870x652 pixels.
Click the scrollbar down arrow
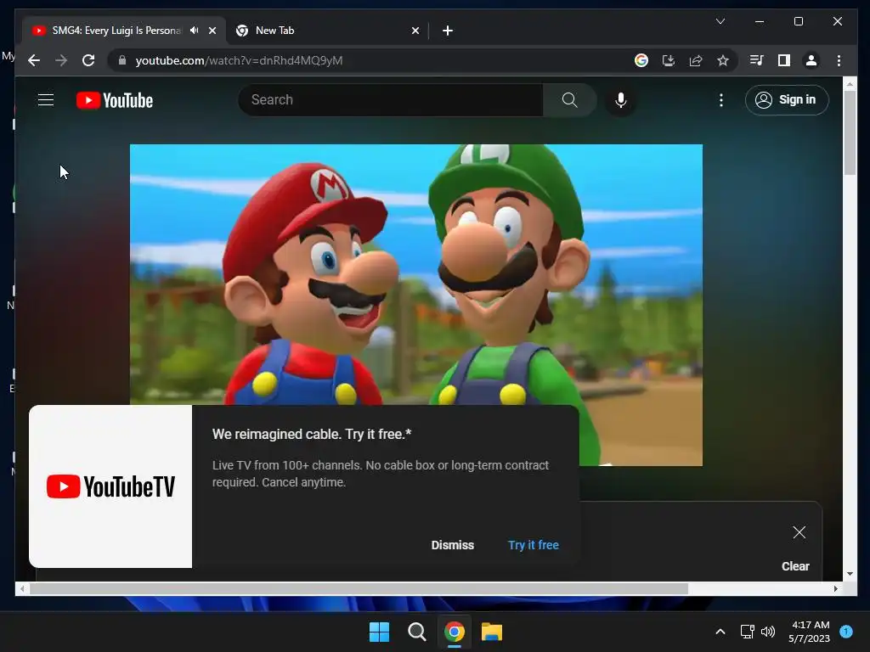850,575
